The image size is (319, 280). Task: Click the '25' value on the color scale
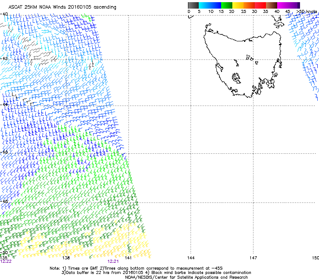coord(243,12)
